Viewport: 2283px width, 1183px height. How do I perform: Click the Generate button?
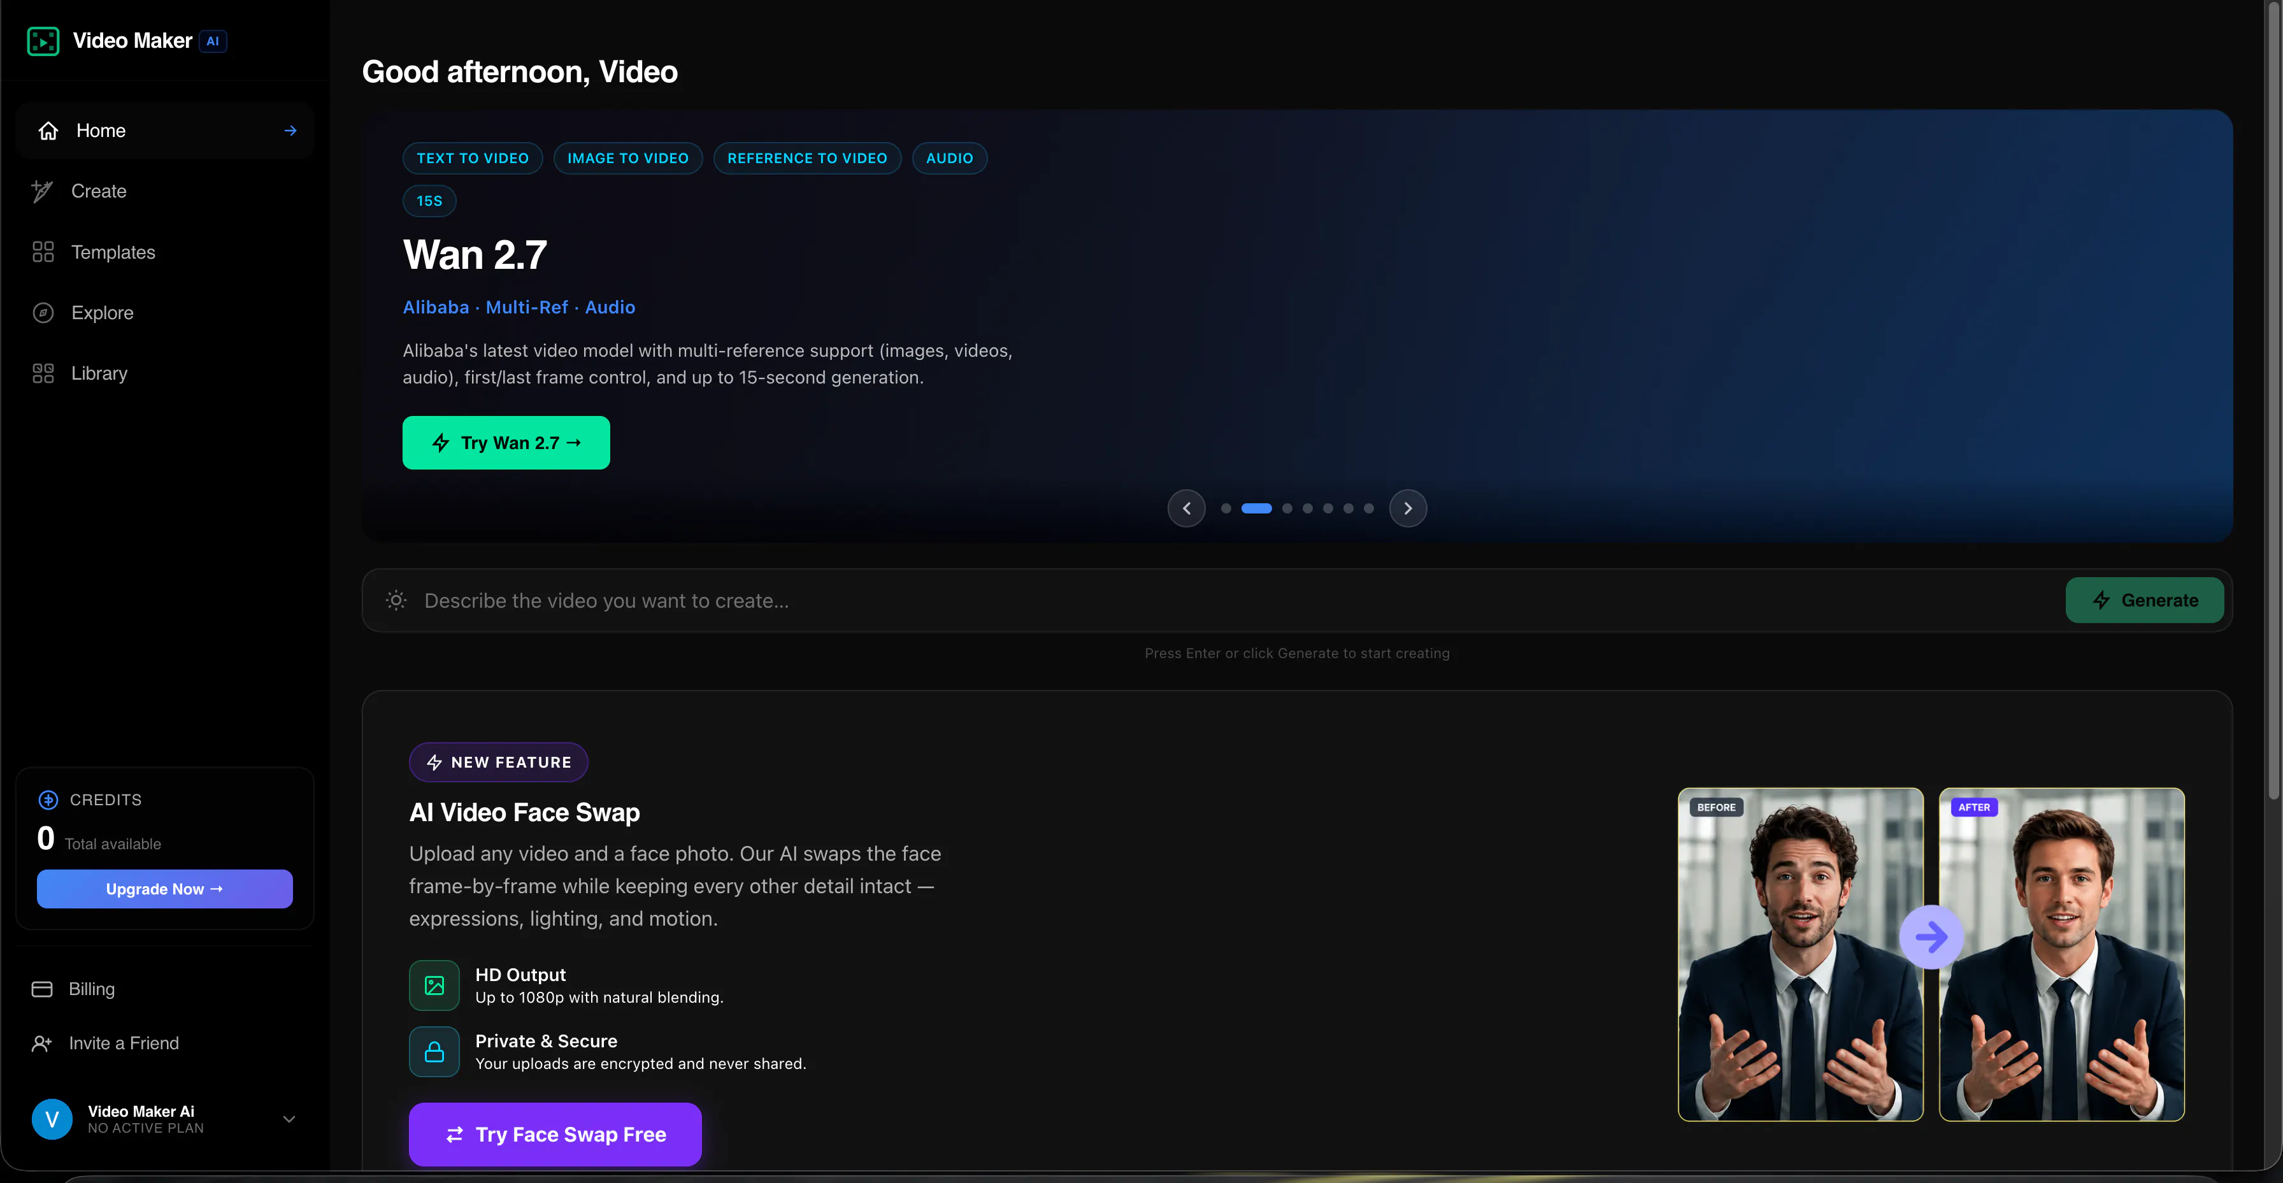point(2144,600)
